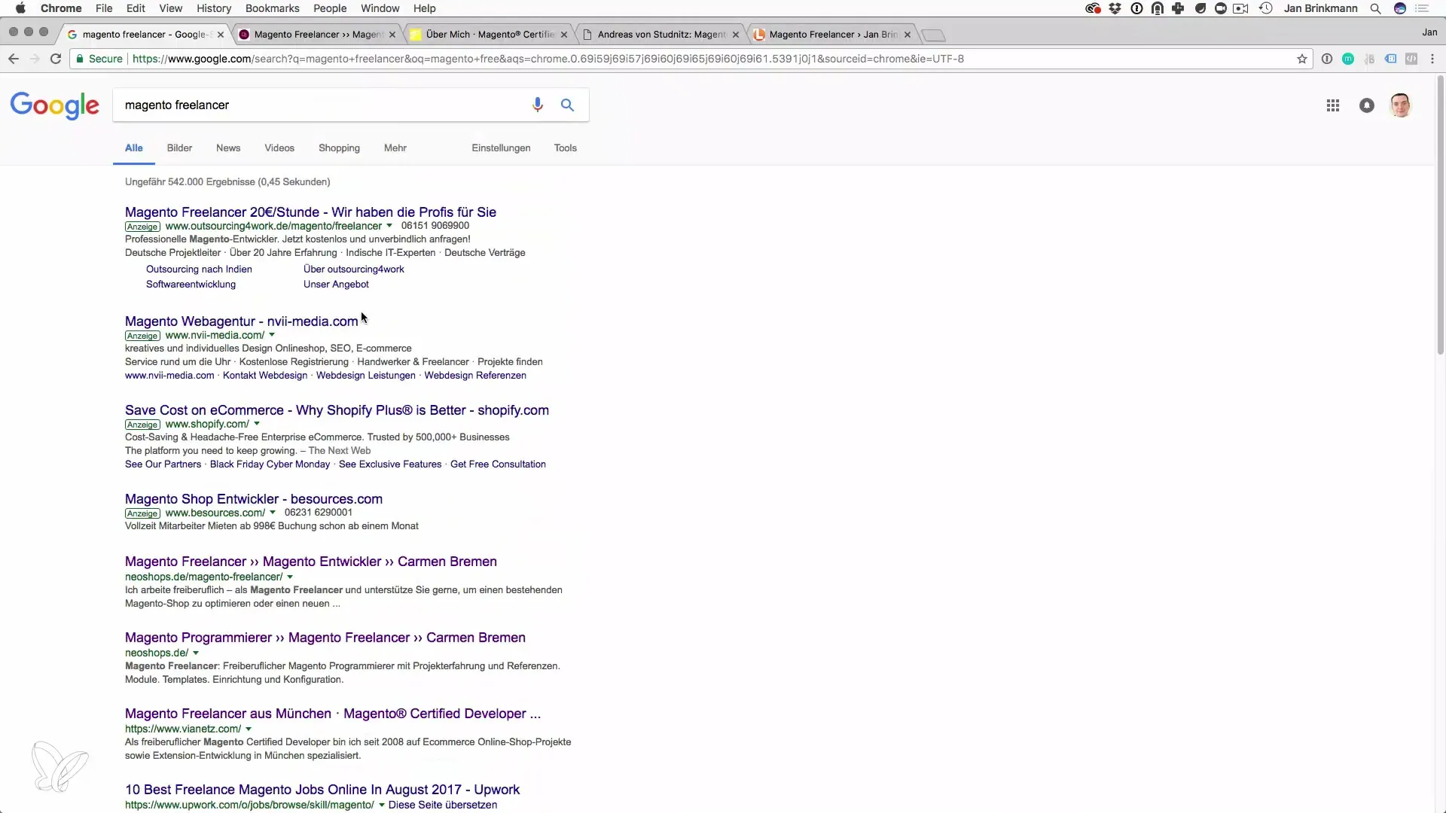Open Notification Center list icon
Image resolution: width=1446 pixels, height=813 pixels.
(x=1422, y=8)
